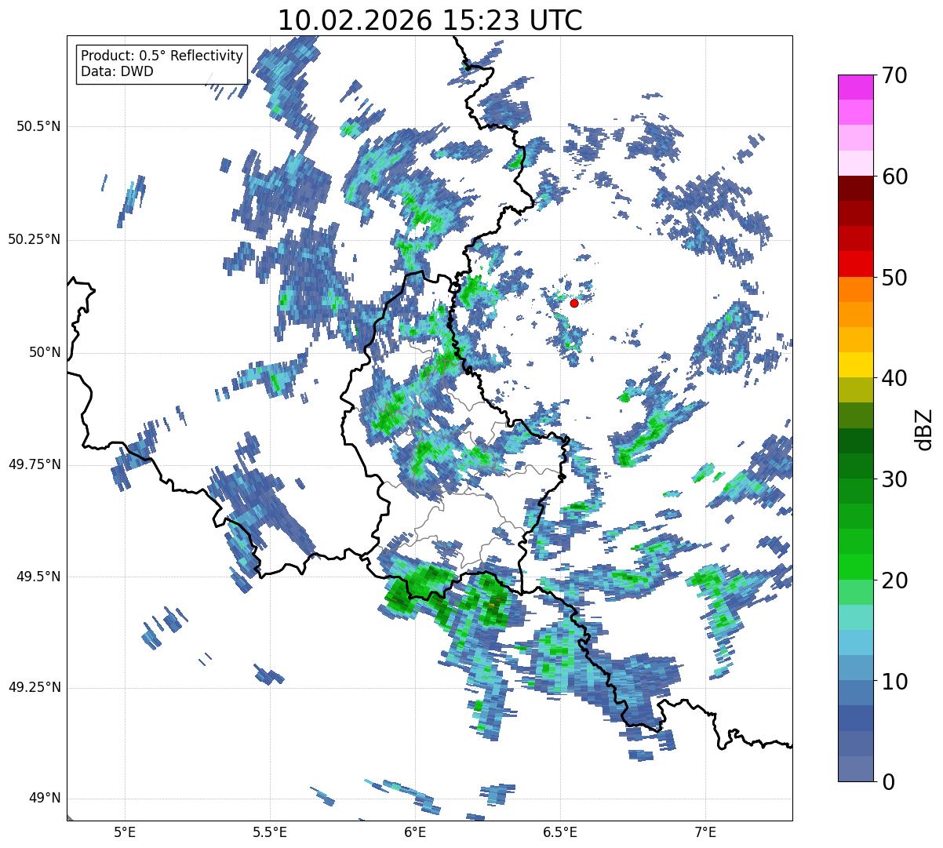Click the 50.5°N latitude label
Screen dimensions: 943x848
[39, 127]
